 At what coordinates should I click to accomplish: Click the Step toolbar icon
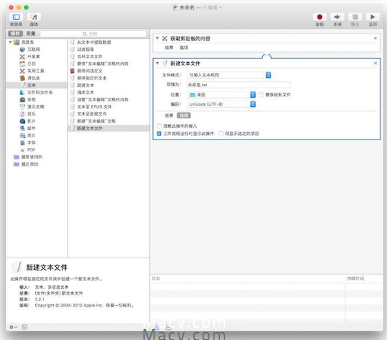click(x=337, y=17)
